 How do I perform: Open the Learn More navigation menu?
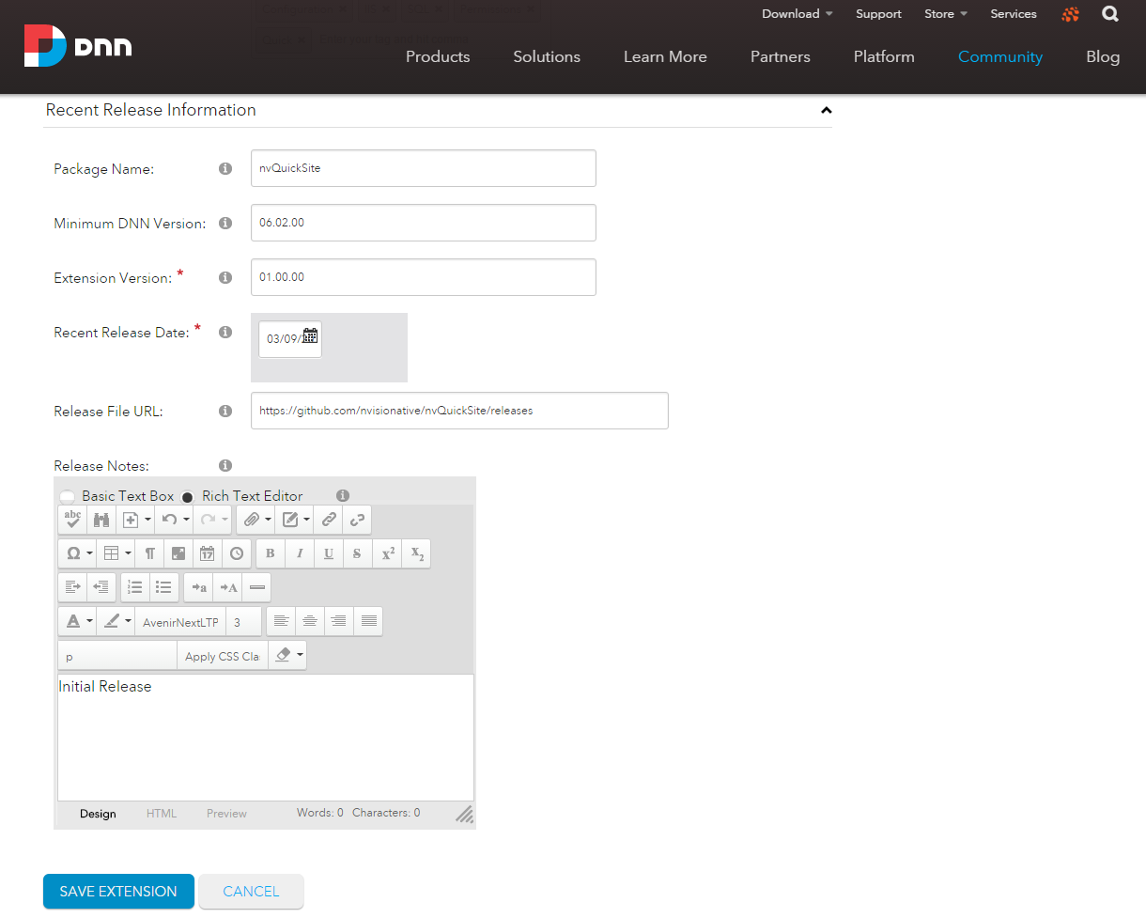coord(665,56)
